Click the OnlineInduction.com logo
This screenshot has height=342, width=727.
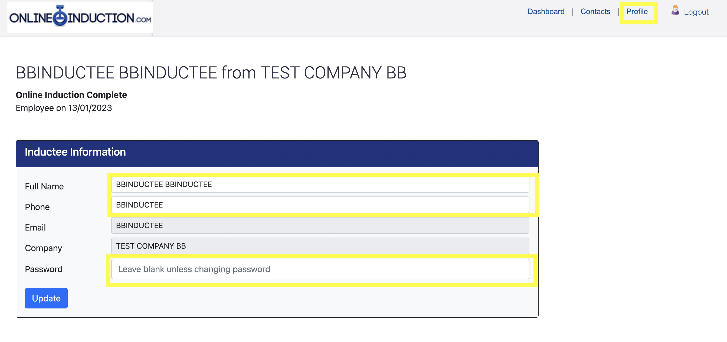[x=80, y=17]
